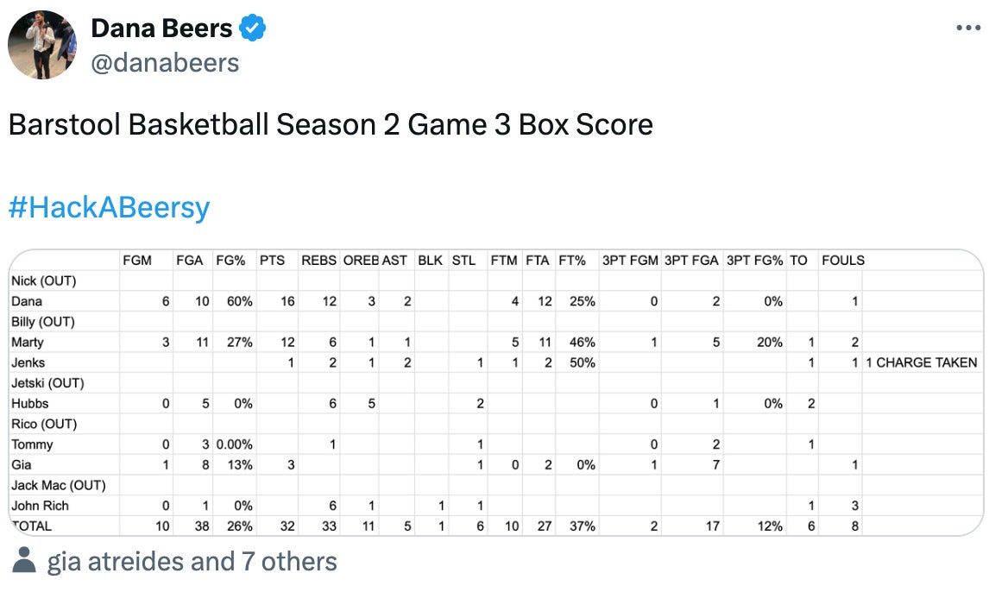Click the FGM column header in box score

click(x=137, y=261)
